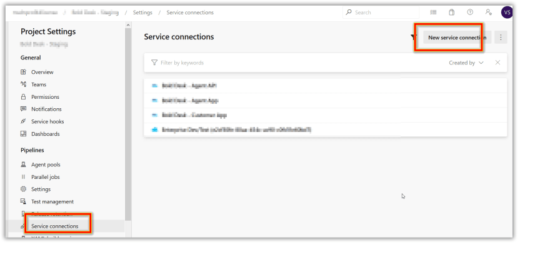This screenshot has height=259, width=550.
Task: Open Dashboards settings page
Action: (x=46, y=134)
